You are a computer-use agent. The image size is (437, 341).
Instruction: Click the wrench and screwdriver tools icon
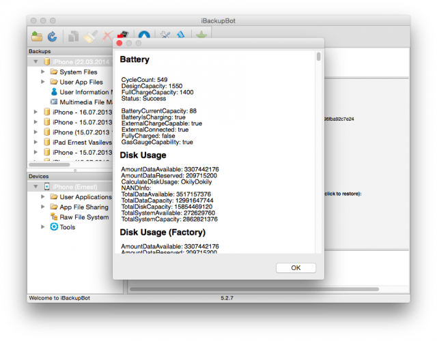pos(165,36)
